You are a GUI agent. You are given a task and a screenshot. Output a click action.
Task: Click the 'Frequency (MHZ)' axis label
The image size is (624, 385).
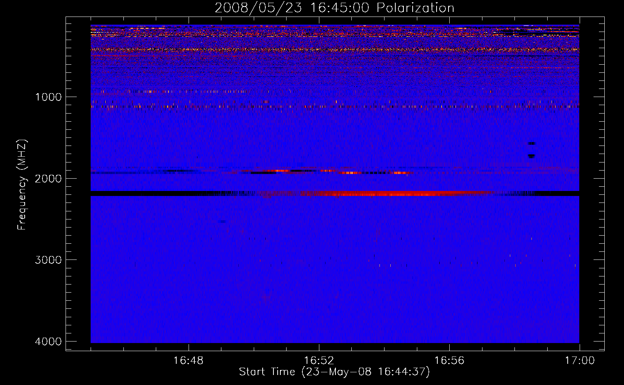(22, 185)
